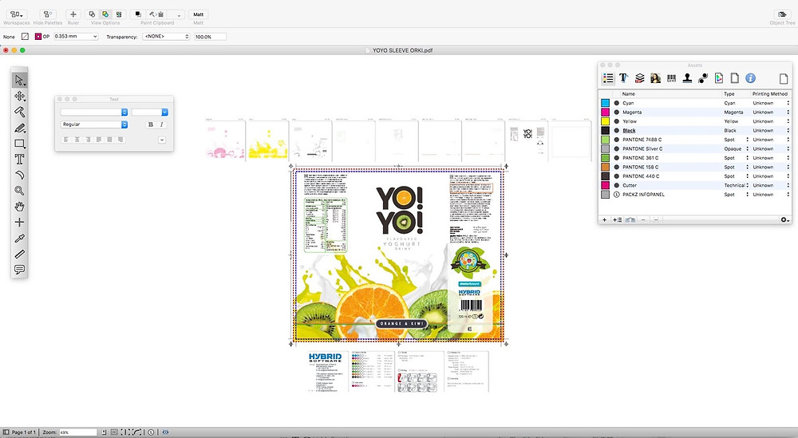Image resolution: width=798 pixels, height=438 pixels.
Task: Toggle visibility dot of PANTONE 7488 C
Action: [x=616, y=140]
